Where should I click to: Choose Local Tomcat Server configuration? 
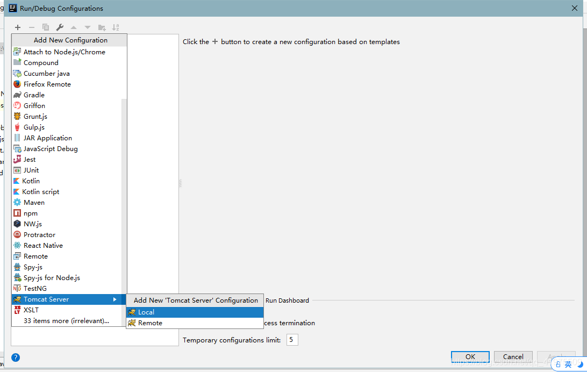[x=195, y=312]
